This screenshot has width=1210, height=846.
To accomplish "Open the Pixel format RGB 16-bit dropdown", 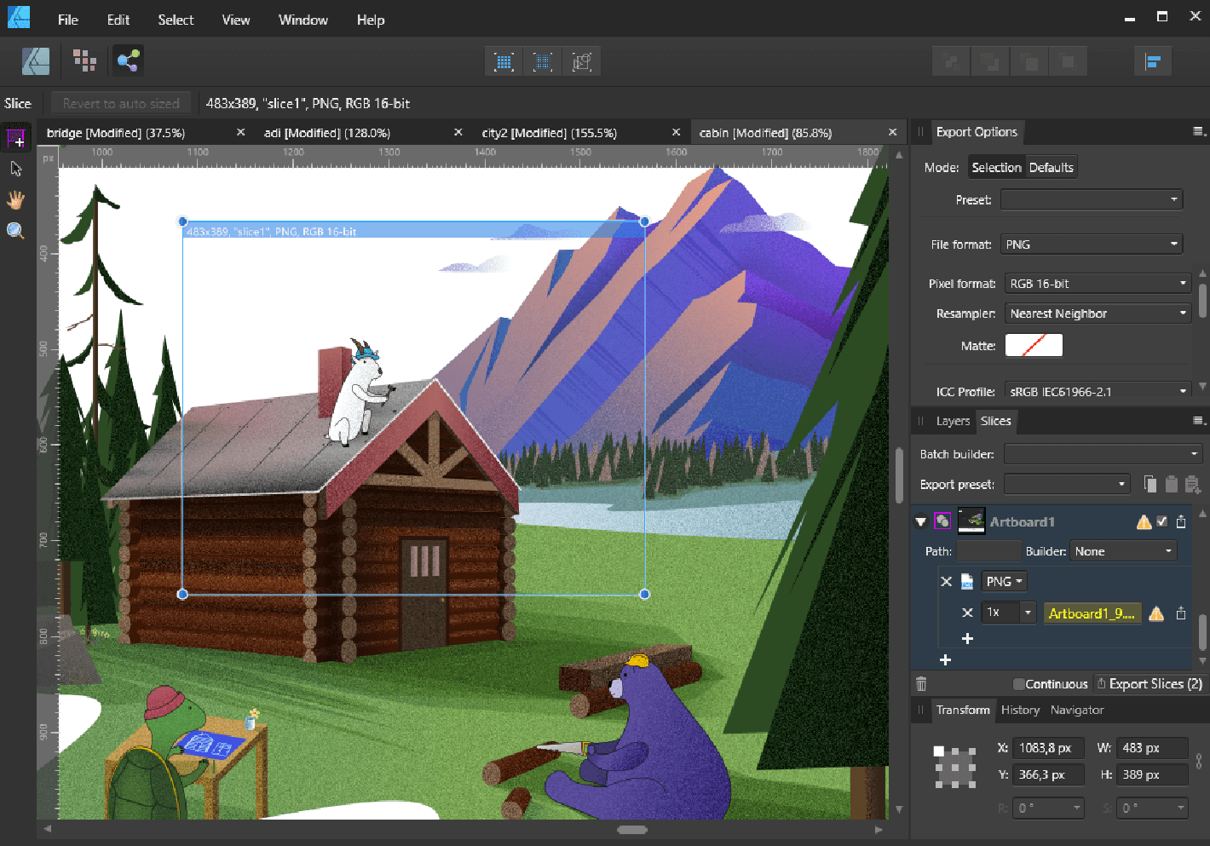I will [x=1098, y=284].
